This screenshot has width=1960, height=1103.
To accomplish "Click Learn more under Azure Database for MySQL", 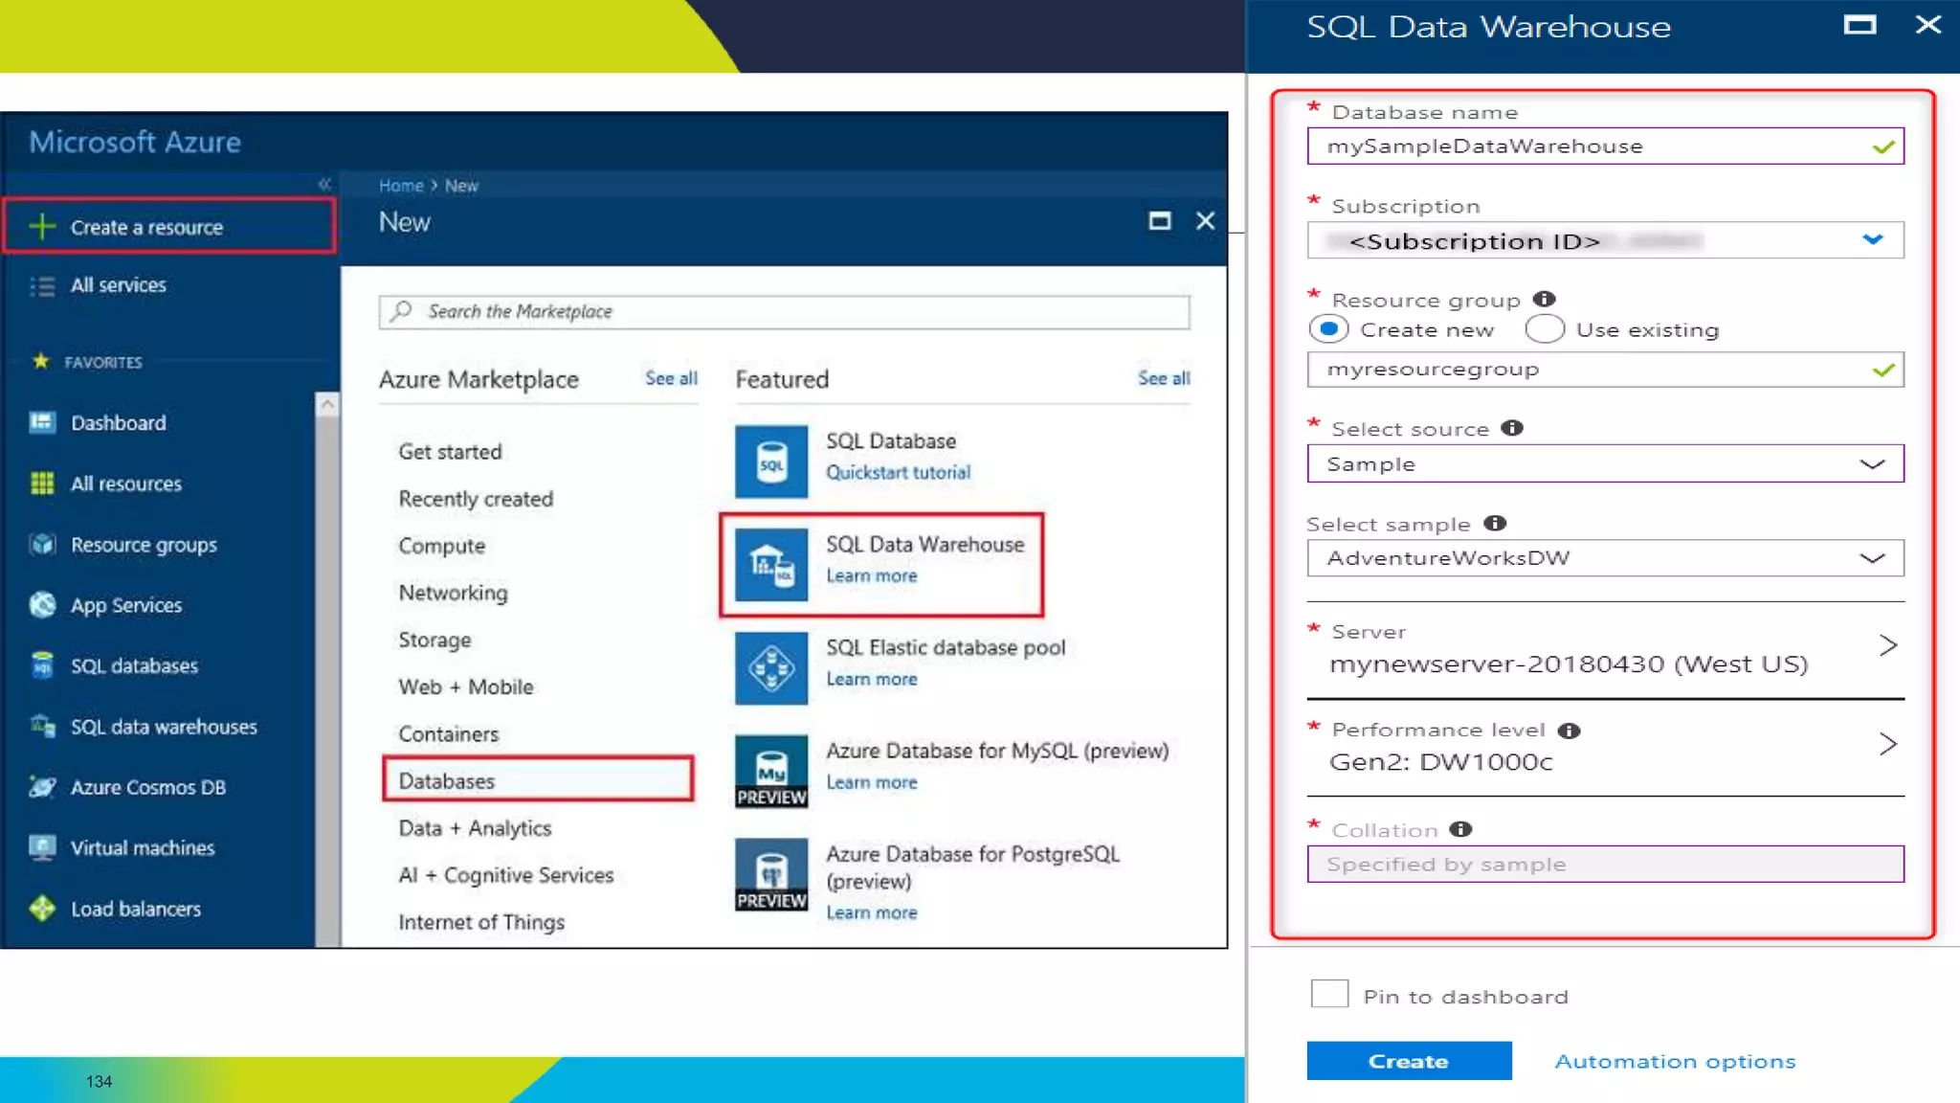I will [871, 782].
